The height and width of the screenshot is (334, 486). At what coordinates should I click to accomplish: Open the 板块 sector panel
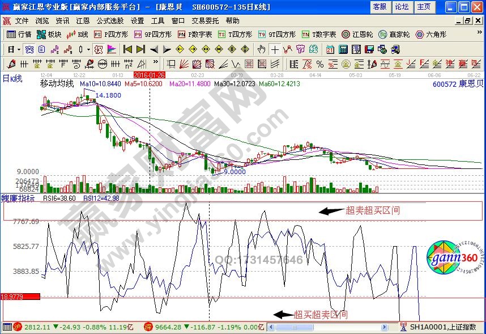[50, 34]
